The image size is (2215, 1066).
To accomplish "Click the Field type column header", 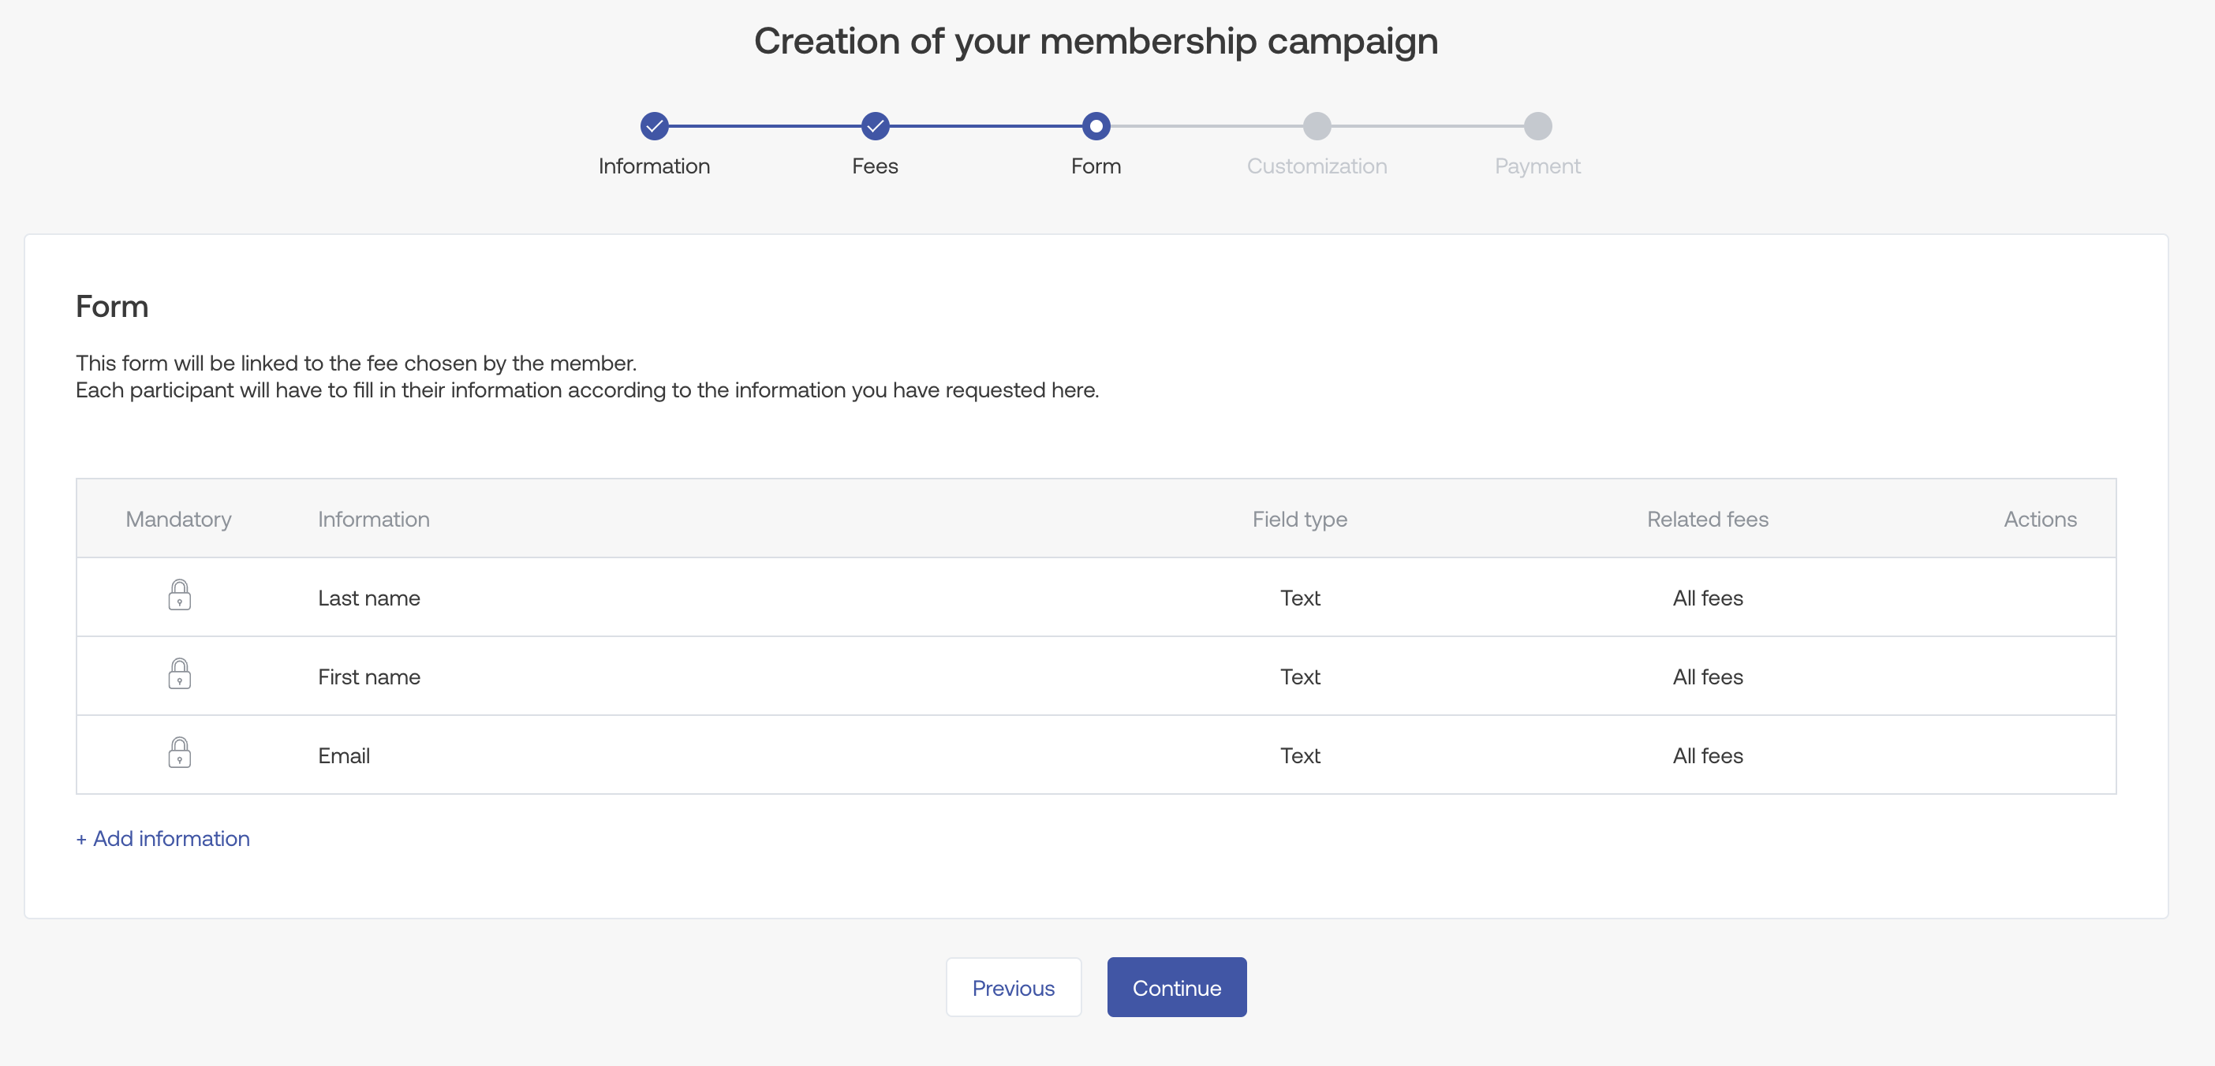I will click(1299, 520).
